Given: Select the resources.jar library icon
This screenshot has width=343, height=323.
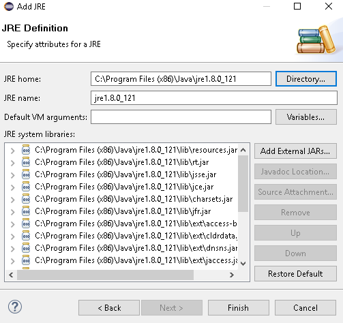Looking at the screenshot, I should [26, 150].
